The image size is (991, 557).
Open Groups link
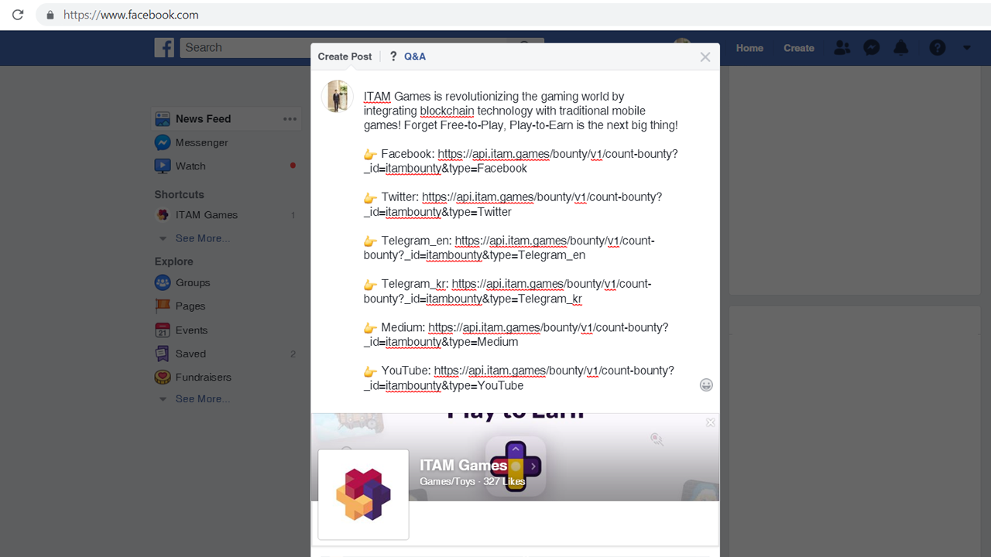[x=193, y=283]
